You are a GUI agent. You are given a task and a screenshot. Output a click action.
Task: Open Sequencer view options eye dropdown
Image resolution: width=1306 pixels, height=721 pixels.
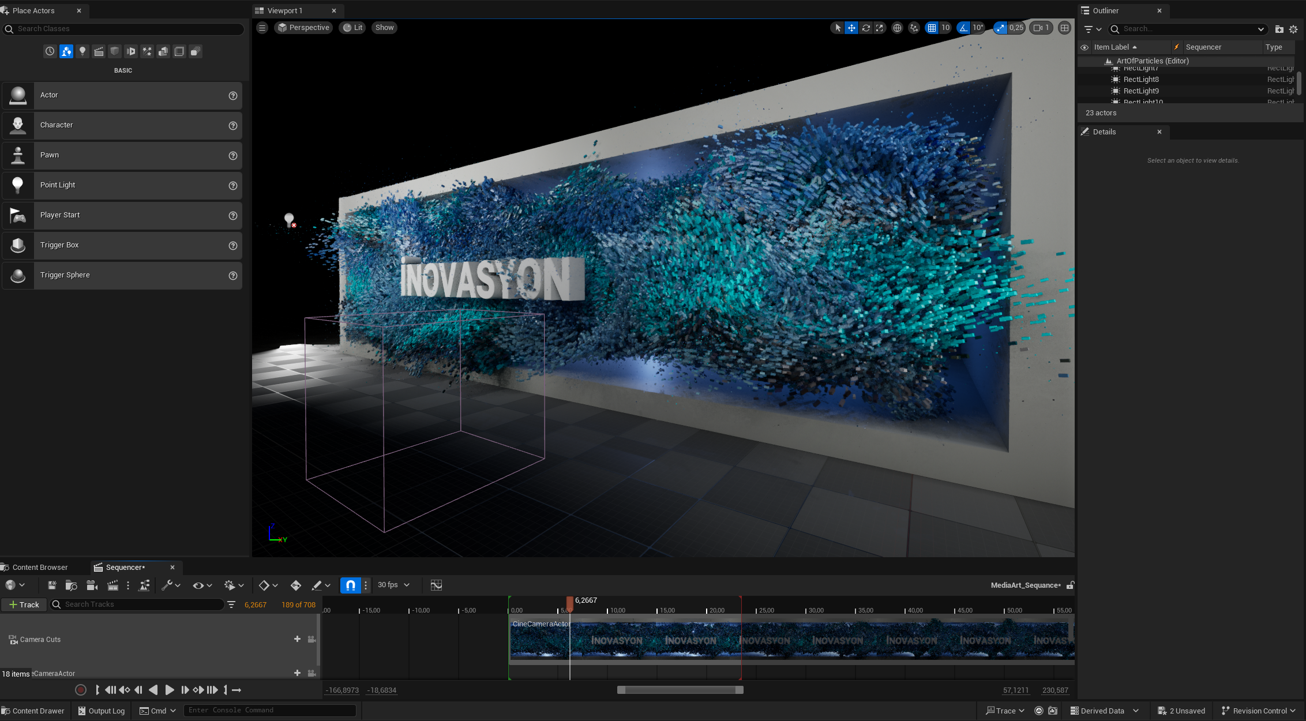tap(202, 585)
